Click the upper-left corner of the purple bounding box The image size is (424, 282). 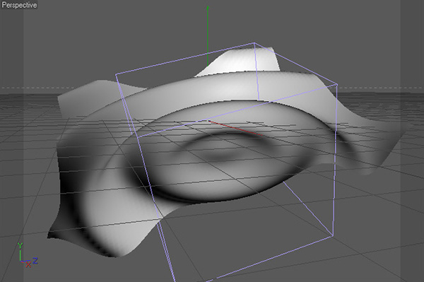116,74
